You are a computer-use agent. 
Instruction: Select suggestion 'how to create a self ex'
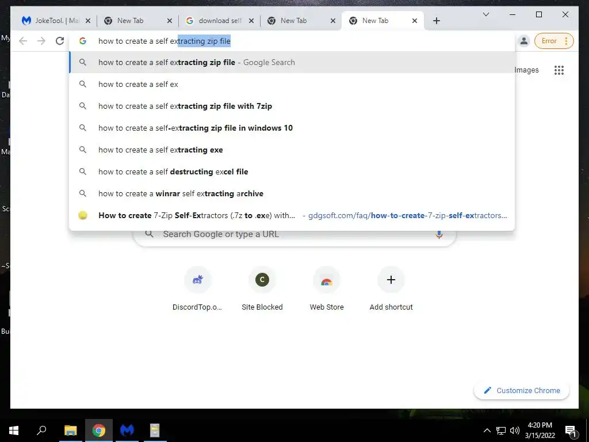[292, 84]
